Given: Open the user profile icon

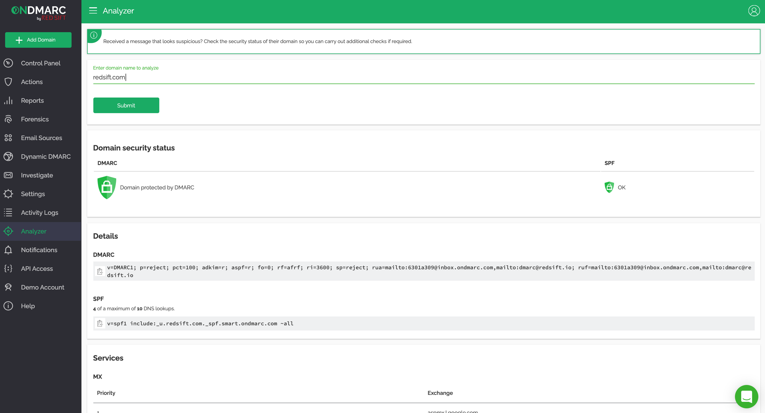Looking at the screenshot, I should click(x=754, y=11).
